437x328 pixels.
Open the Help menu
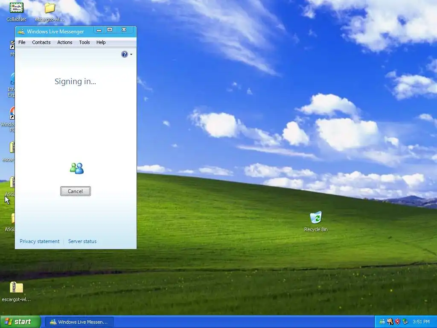pos(101,42)
